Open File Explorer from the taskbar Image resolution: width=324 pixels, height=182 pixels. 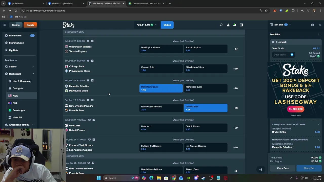click(159, 178)
